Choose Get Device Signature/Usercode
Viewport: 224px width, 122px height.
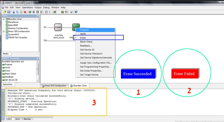click(x=95, y=58)
